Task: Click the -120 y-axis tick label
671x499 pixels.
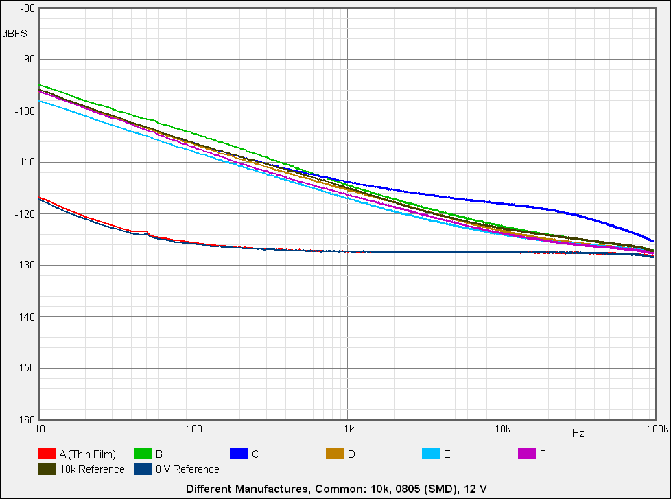Action: (25, 213)
